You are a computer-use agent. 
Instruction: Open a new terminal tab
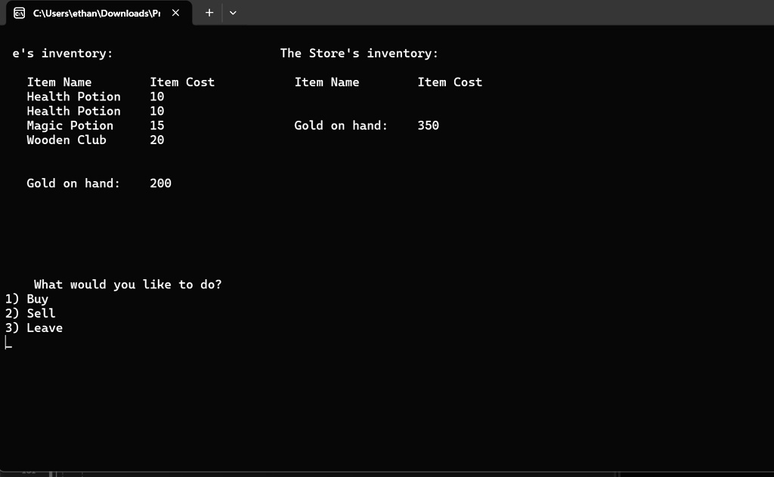(209, 13)
